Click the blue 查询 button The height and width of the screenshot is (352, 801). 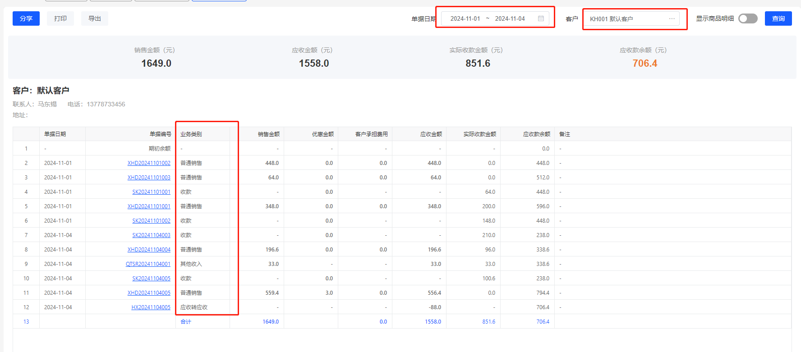click(778, 18)
